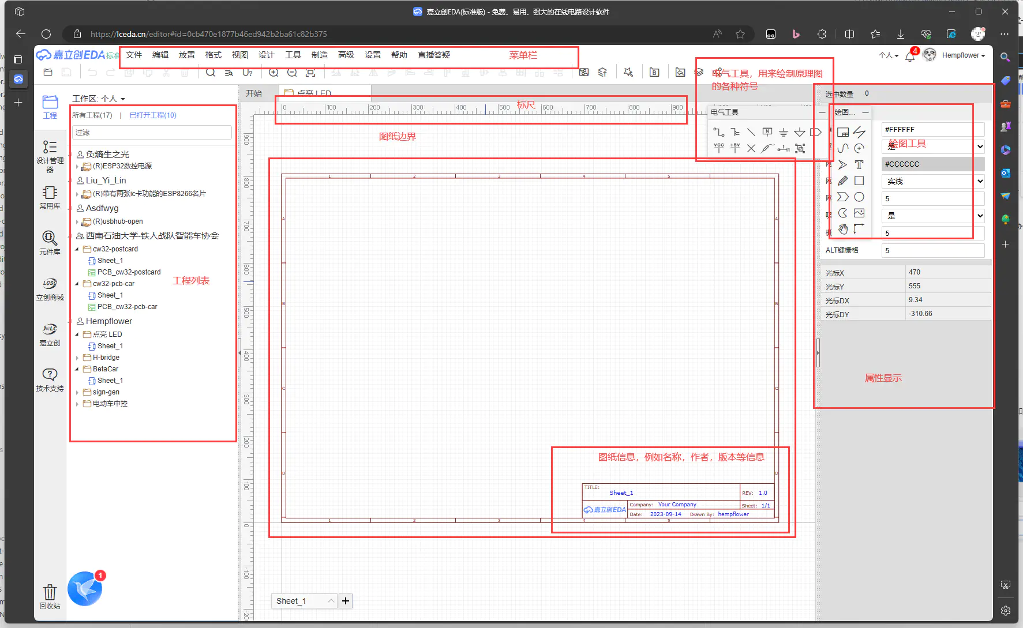This screenshot has height=628, width=1023.
Task: Open the 元件库 component library sidebar icon
Action: pyautogui.click(x=50, y=243)
